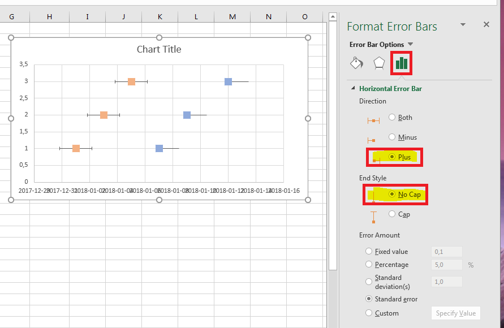
Task: Choose the Standard deviation(s) option
Action: 369,282
